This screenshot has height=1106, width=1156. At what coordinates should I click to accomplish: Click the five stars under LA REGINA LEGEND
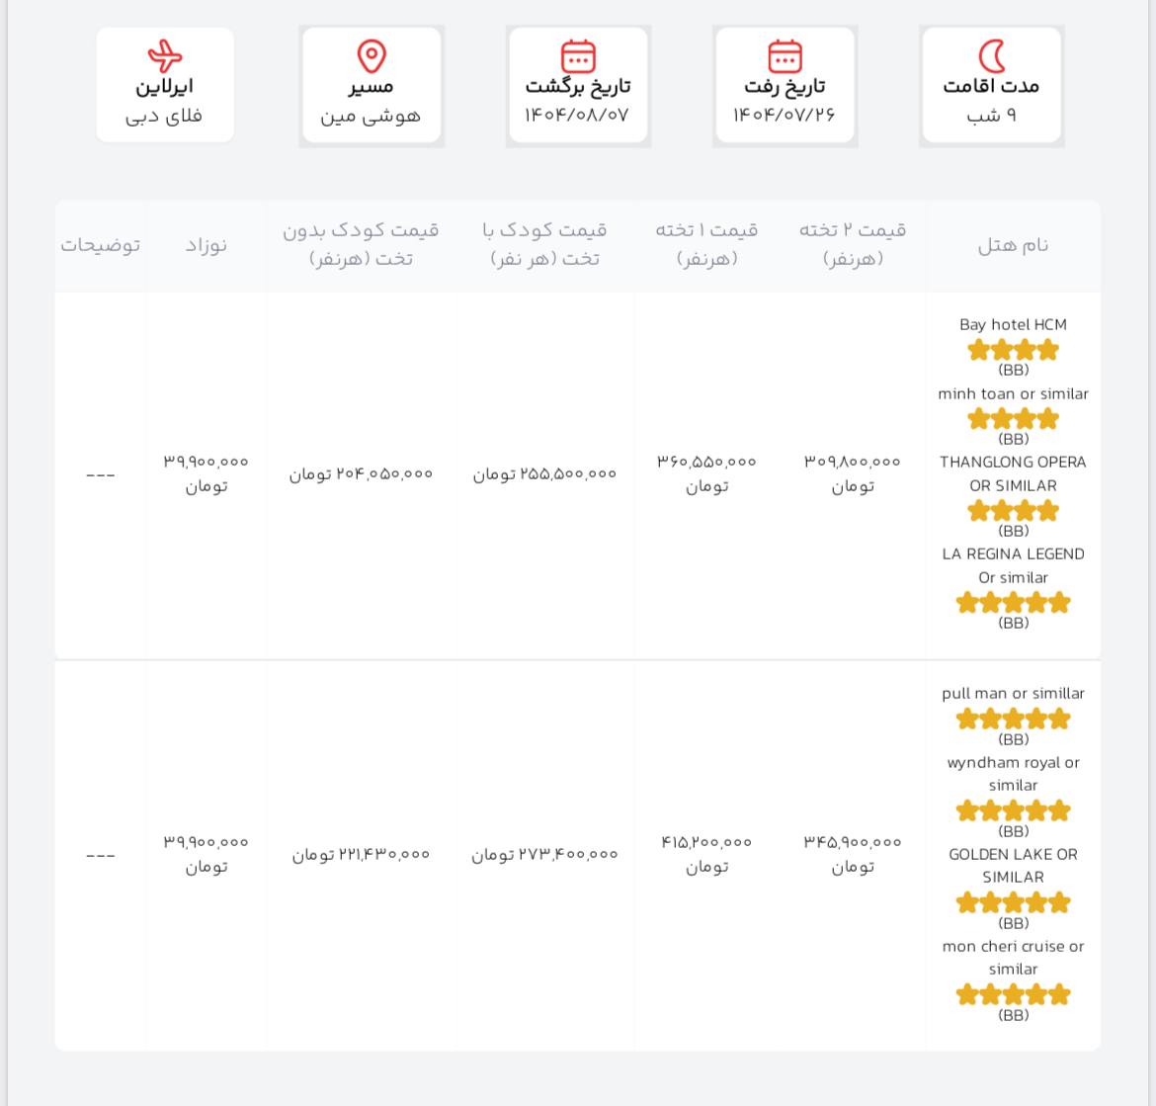point(1013,602)
